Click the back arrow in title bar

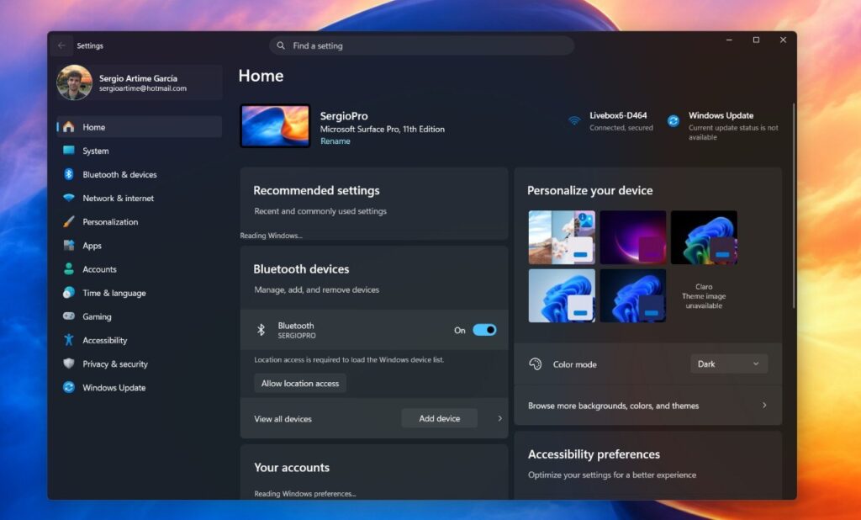tap(61, 45)
